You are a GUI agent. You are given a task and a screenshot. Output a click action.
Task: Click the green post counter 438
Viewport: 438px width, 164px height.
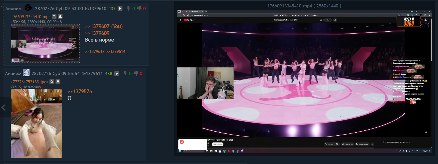[109, 73]
